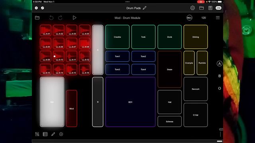Trigger sample pad LL-A-13
The image size is (255, 143).
pos(46,70)
